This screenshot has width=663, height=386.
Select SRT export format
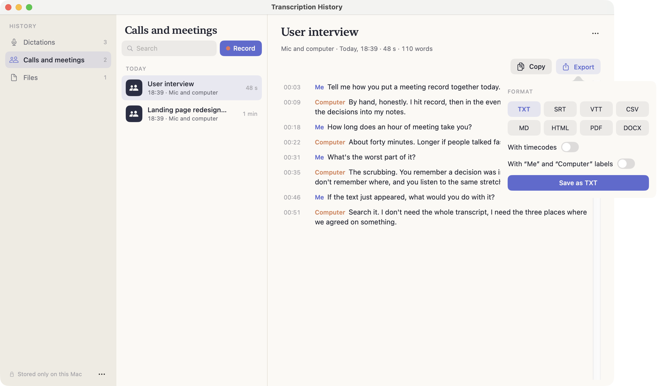(560, 109)
